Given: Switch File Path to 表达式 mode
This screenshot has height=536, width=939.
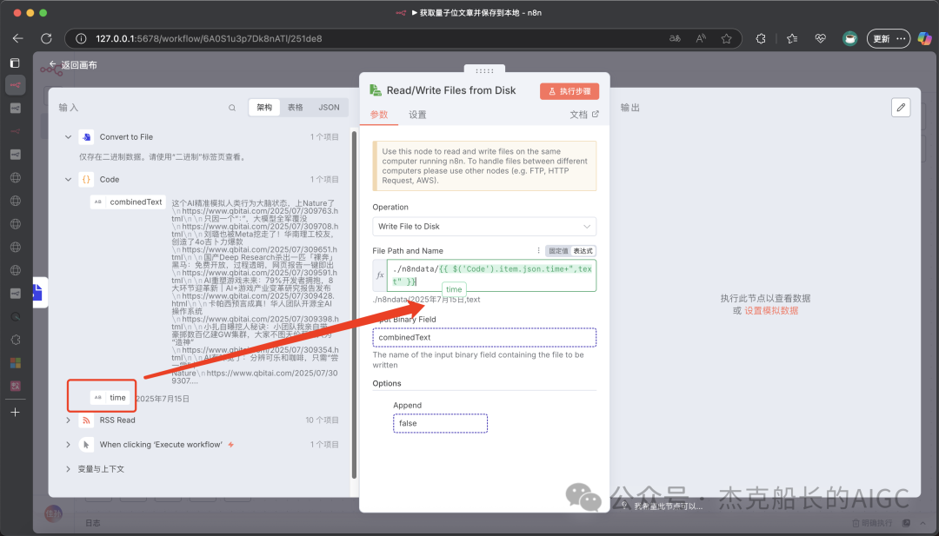Looking at the screenshot, I should point(583,251).
